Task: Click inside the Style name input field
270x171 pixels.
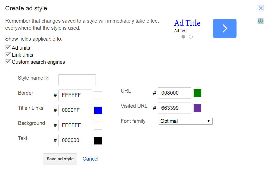Action: [77, 80]
